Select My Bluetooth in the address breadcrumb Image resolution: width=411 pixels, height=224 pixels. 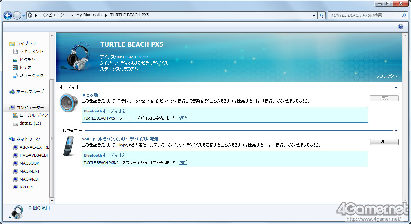tap(89, 15)
